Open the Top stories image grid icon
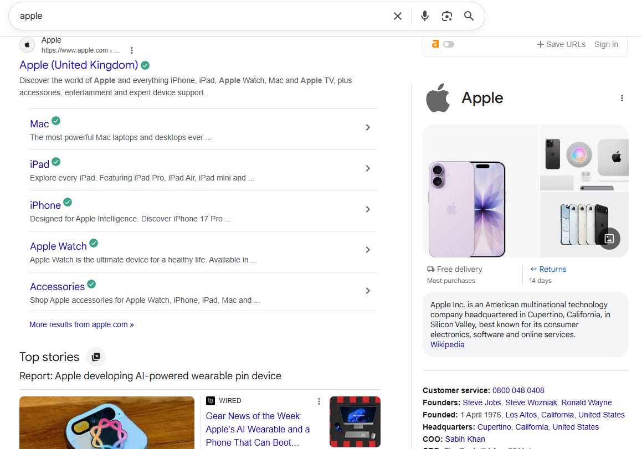This screenshot has height=449, width=642. coord(96,357)
